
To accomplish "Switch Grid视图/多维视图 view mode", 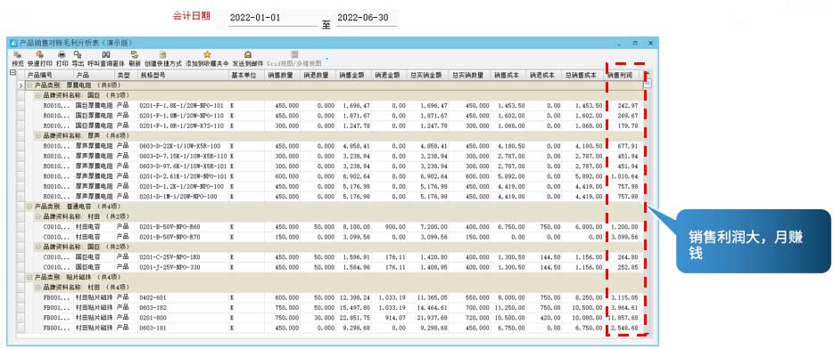I will pos(294,54).
